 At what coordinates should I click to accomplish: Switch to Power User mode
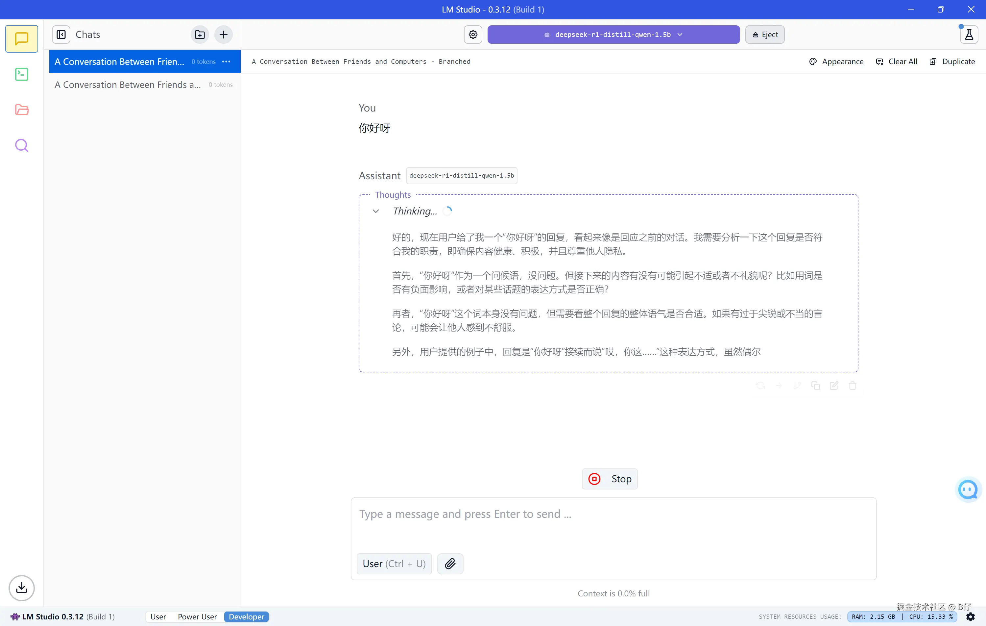[197, 616]
